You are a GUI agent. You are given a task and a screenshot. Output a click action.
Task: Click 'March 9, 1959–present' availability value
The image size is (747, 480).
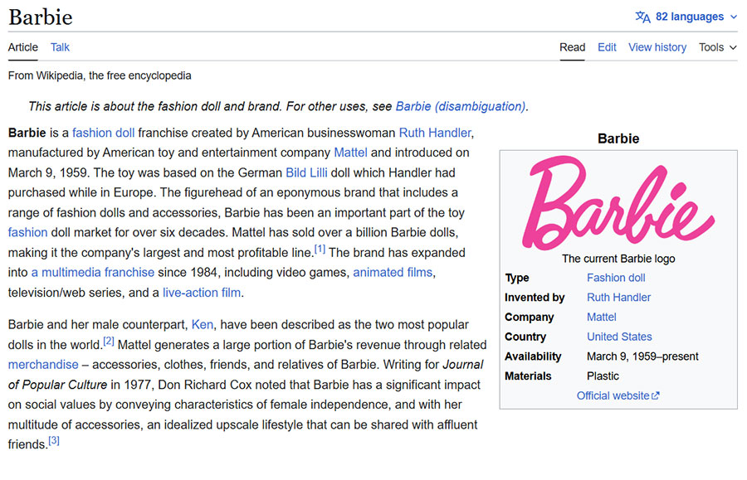tap(642, 356)
